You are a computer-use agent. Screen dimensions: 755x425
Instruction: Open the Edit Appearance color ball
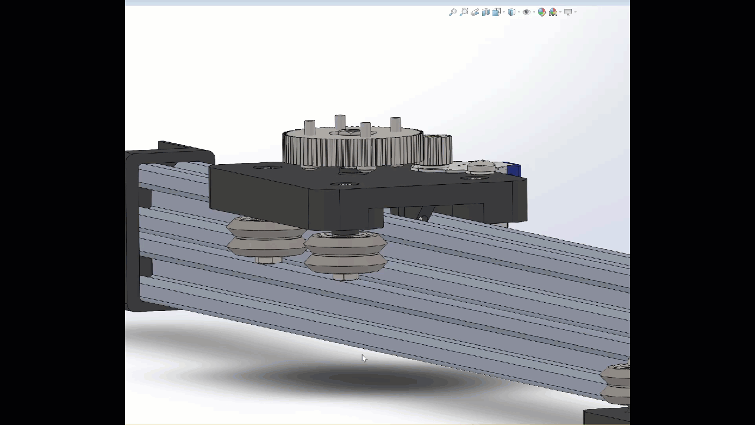tap(542, 12)
